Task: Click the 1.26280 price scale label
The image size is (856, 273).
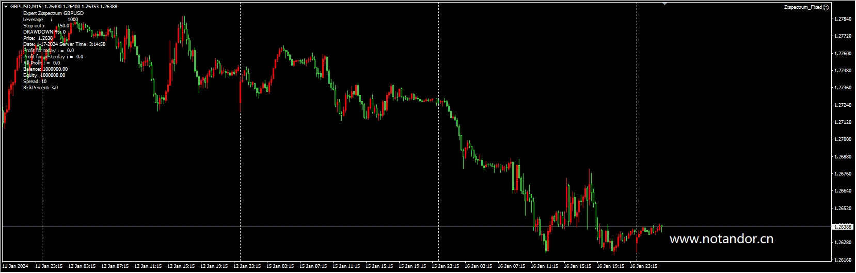Action: point(843,243)
